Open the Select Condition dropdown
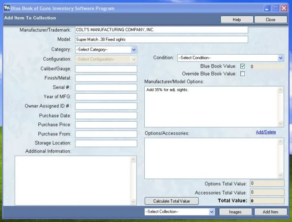This screenshot has width=292, height=222. click(231, 58)
